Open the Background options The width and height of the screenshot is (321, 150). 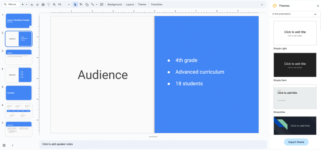(x=114, y=5)
